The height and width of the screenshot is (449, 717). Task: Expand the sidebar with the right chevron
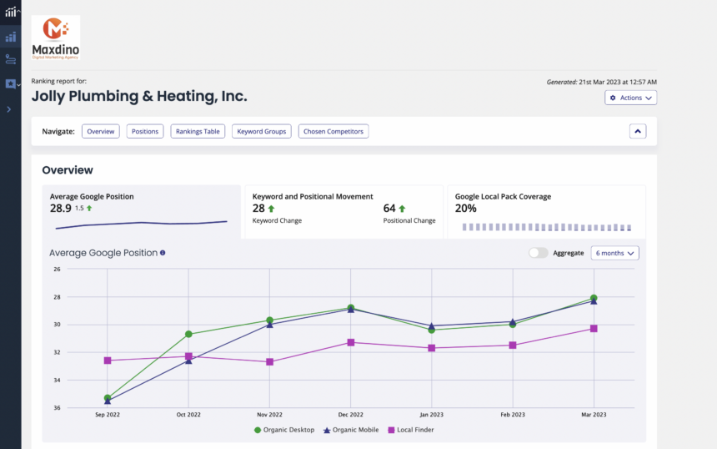(x=9, y=109)
